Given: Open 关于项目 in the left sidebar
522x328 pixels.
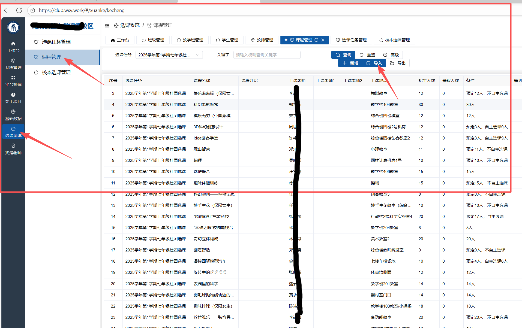Looking at the screenshot, I should point(13,98).
